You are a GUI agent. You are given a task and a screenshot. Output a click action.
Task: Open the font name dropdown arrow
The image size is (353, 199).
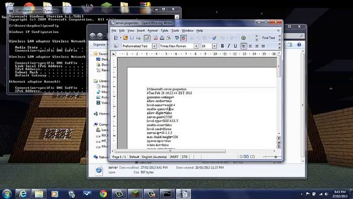(196, 46)
